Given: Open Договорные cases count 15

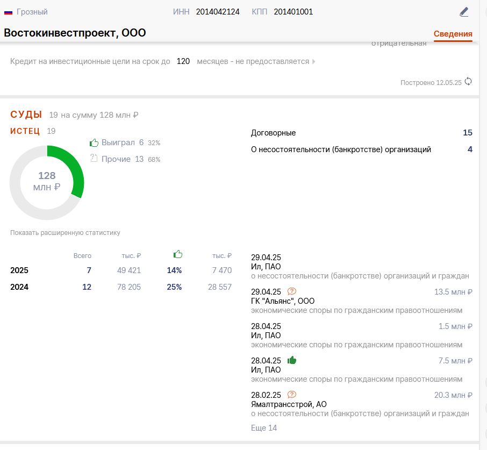Looking at the screenshot, I should coord(468,133).
